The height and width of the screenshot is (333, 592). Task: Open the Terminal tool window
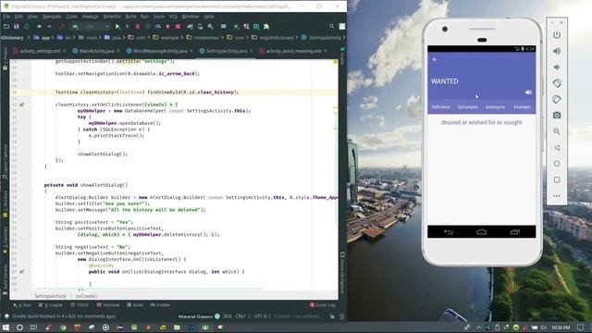tap(108, 305)
